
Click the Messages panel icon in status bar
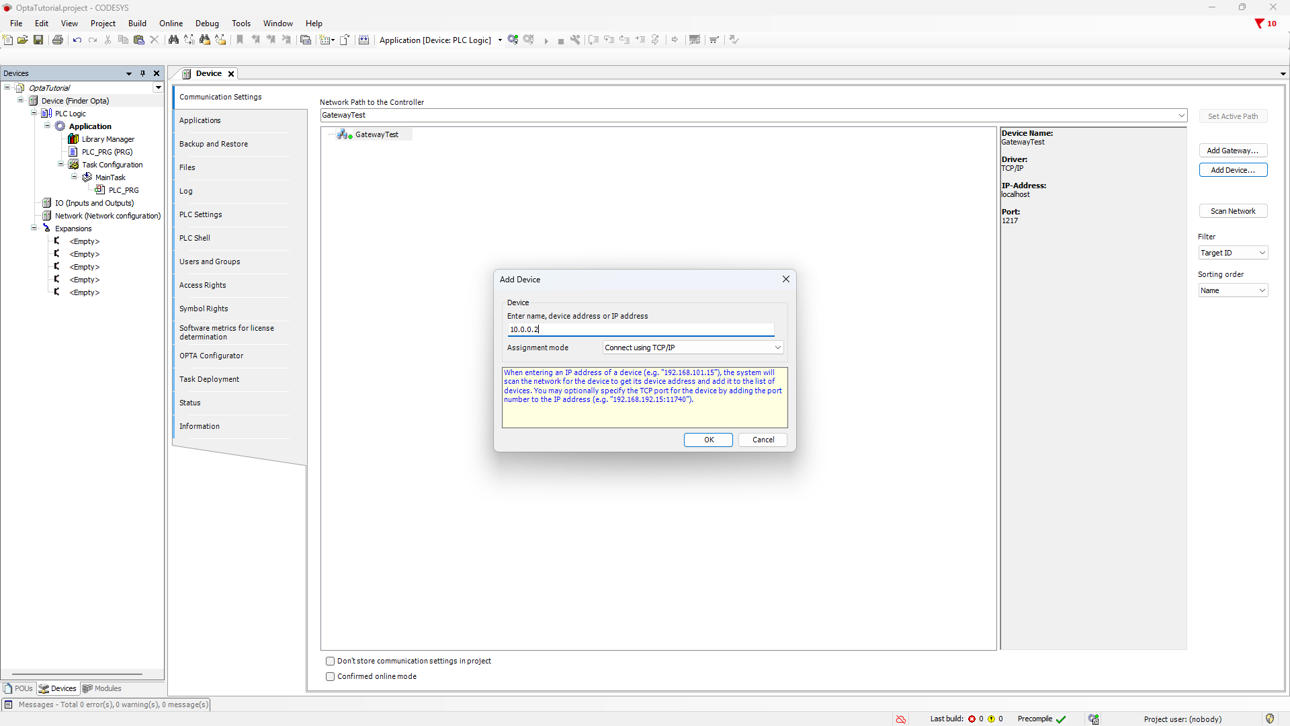(x=9, y=704)
